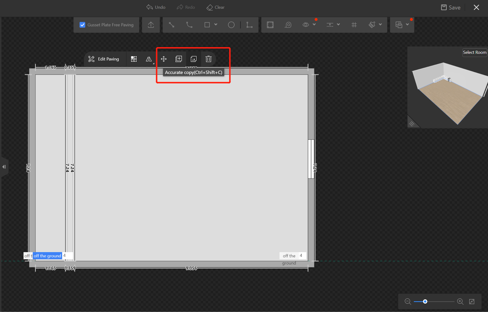Screen dimensions: 488x312
Task: Click the Select Room button
Action: [x=474, y=52]
